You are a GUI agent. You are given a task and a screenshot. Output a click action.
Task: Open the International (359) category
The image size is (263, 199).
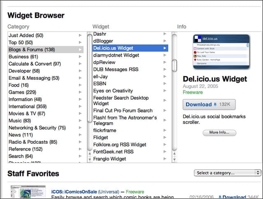point(46,106)
